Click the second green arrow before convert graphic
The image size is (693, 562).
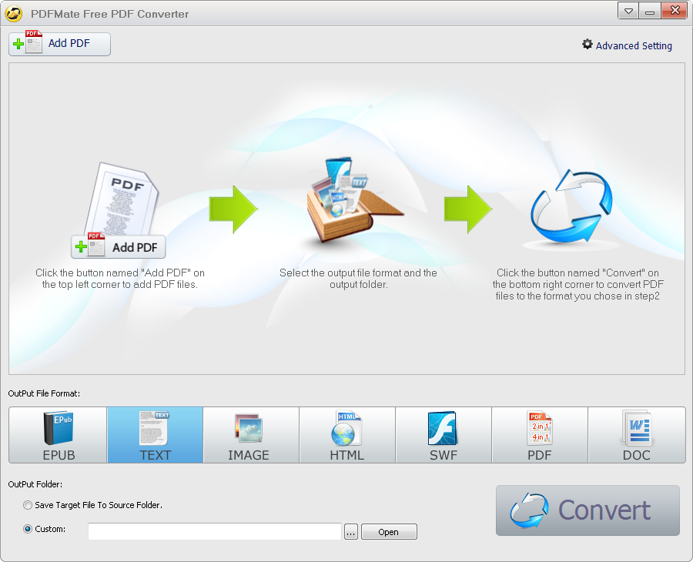click(x=468, y=209)
